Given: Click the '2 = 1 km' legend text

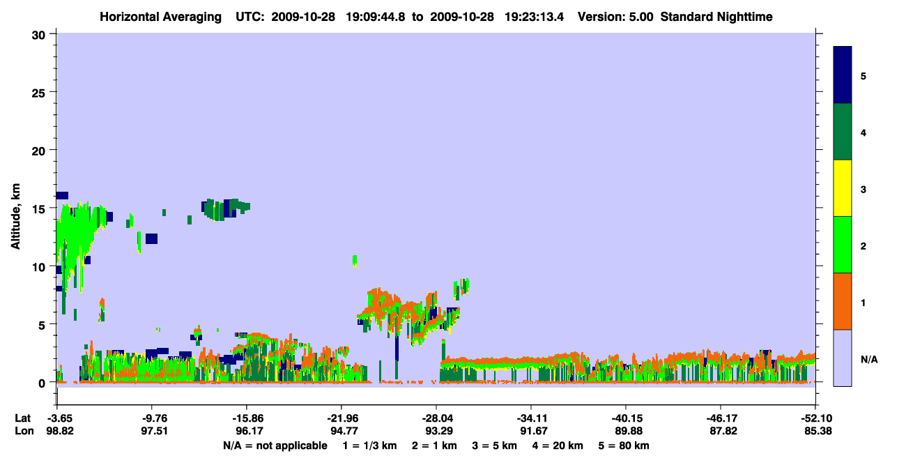Looking at the screenshot, I should (434, 445).
